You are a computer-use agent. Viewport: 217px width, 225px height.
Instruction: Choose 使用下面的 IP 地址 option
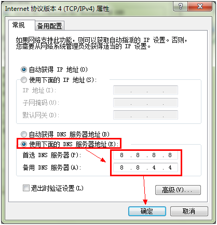[24, 80]
